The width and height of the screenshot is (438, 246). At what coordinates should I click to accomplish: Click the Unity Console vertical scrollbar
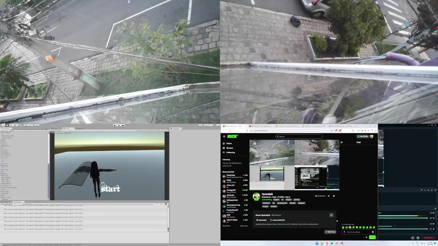(168, 219)
